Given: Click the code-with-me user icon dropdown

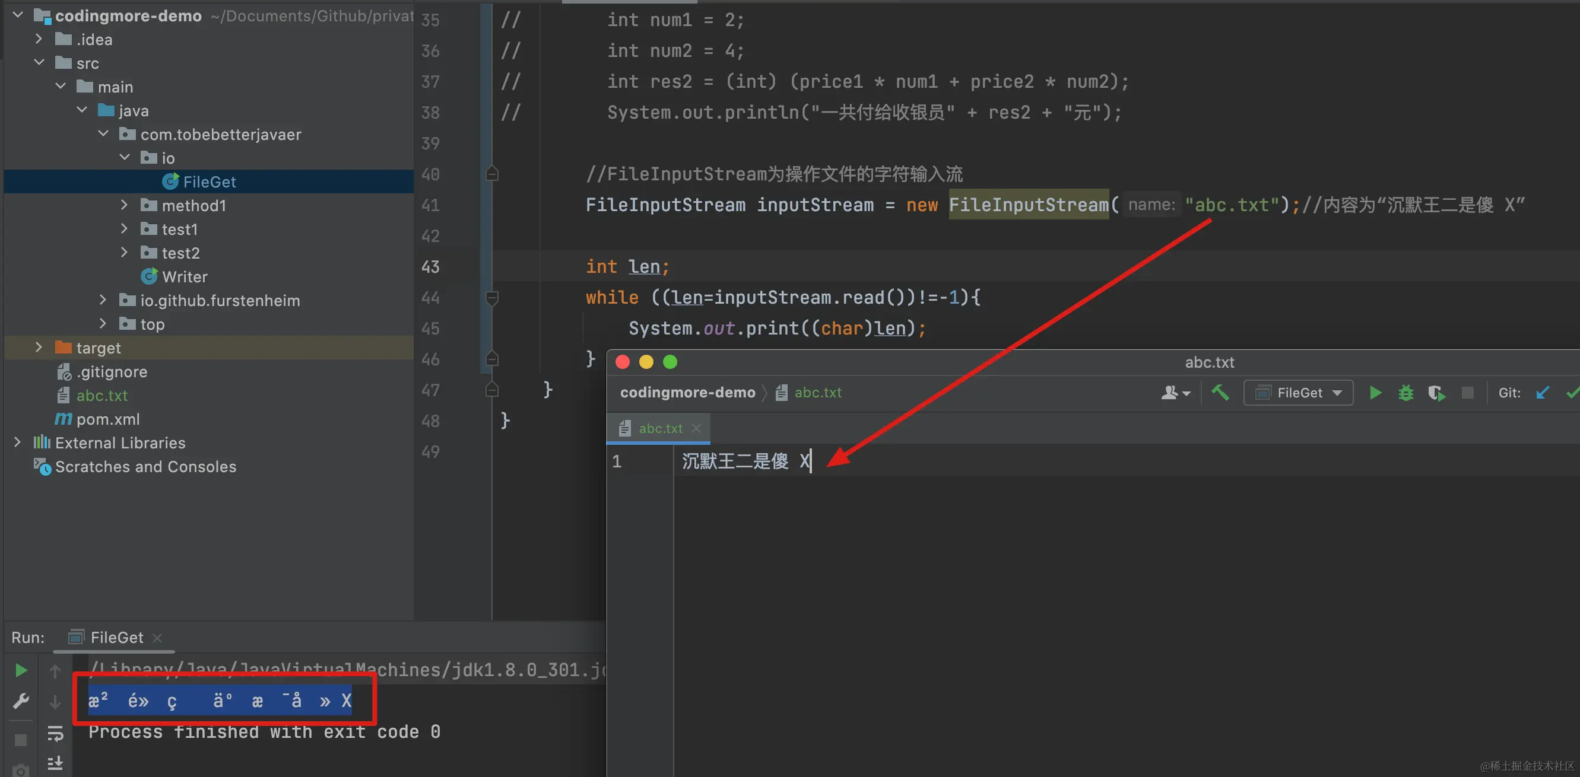Looking at the screenshot, I should (1175, 393).
